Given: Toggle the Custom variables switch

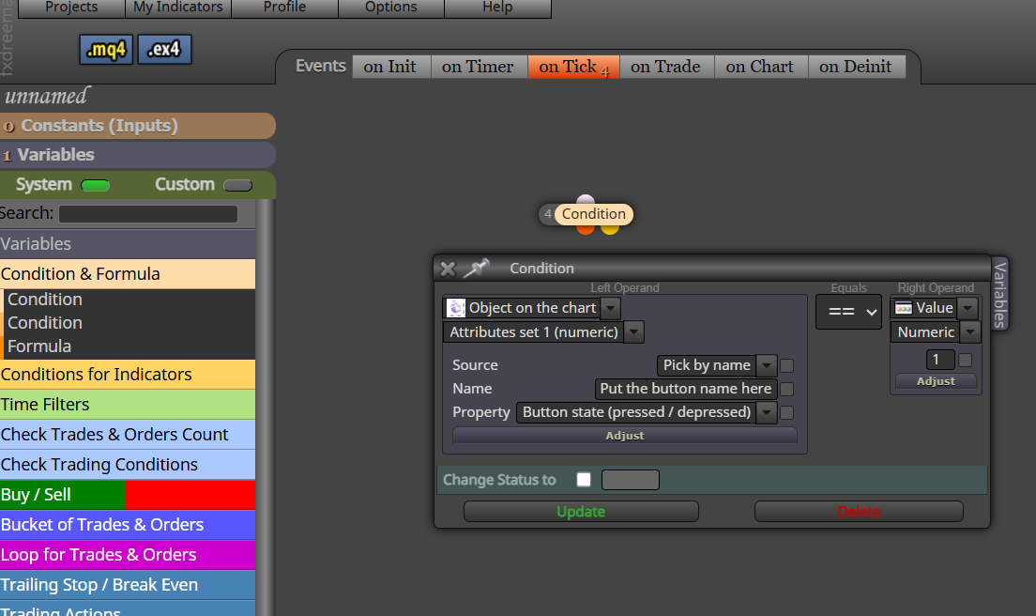Looking at the screenshot, I should click(x=237, y=185).
